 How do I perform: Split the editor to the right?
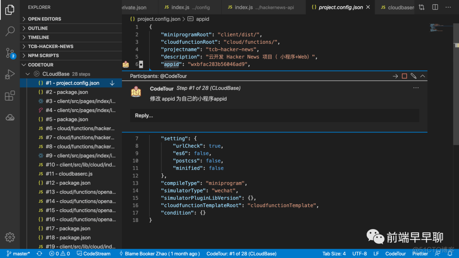(x=435, y=7)
